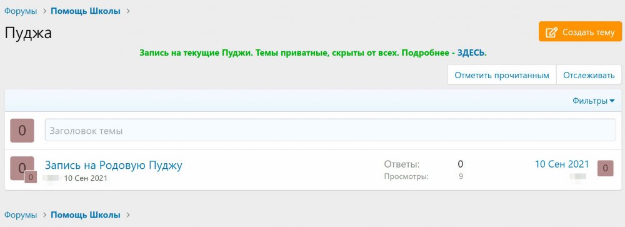Image resolution: width=625 pixels, height=227 pixels.
Task: Go to Помощь Школы in the top breadcrumb
Action: [x=85, y=11]
